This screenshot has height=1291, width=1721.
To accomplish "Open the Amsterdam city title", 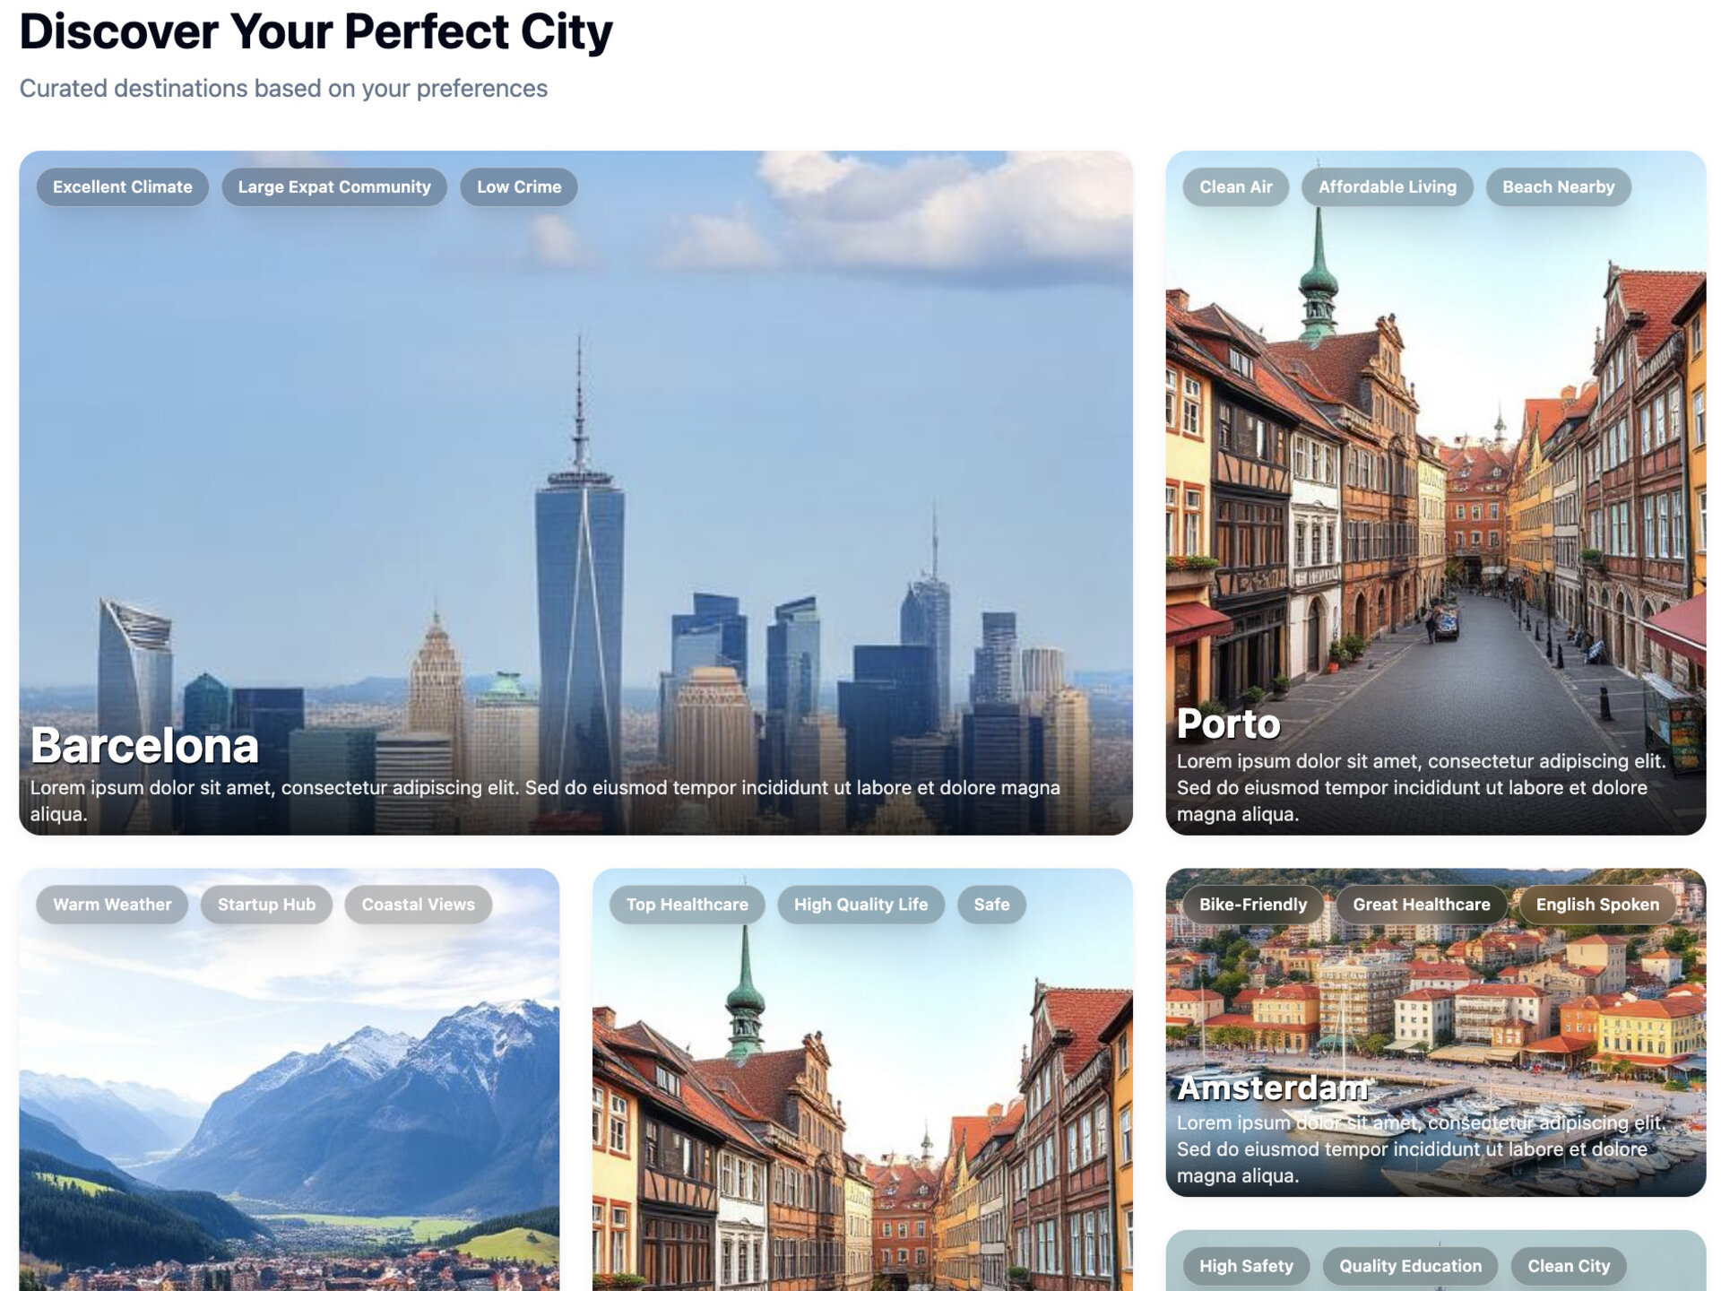I will (1272, 1087).
